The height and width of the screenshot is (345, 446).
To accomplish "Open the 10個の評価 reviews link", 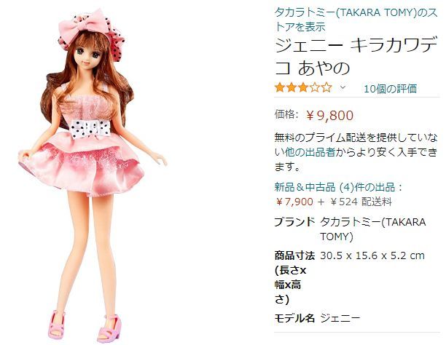I will coord(391,89).
